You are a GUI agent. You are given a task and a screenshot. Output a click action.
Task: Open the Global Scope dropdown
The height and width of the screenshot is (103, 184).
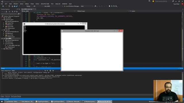click(x=103, y=11)
